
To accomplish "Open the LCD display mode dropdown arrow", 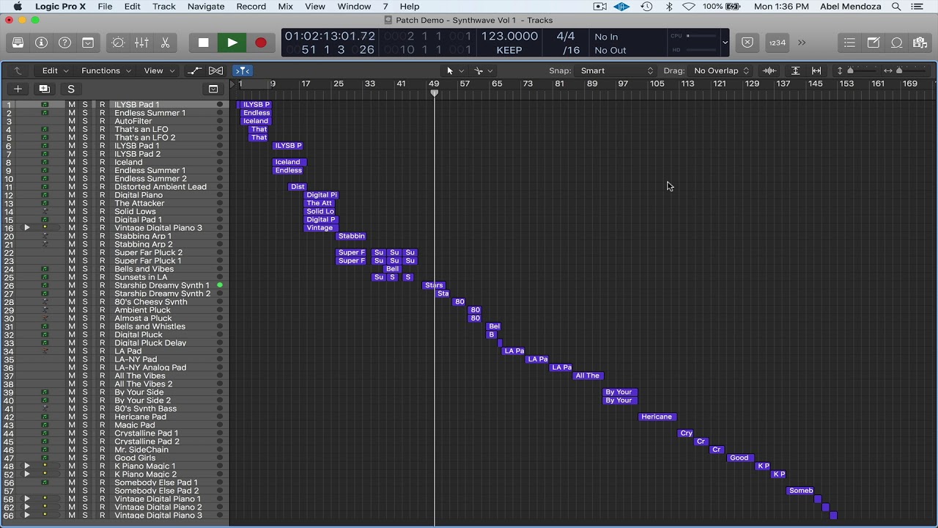I will tap(725, 43).
